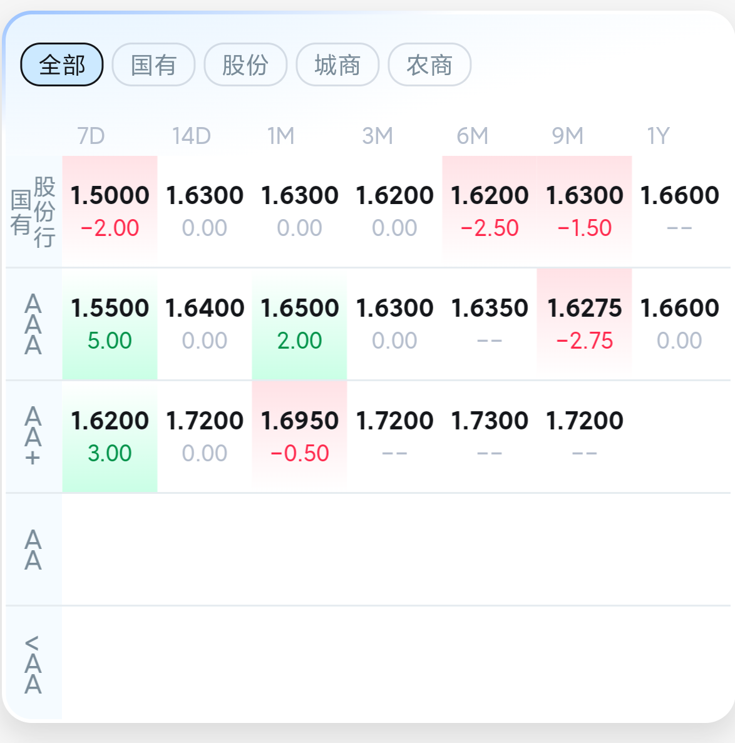Switch to the 股份 filter tab

click(245, 64)
